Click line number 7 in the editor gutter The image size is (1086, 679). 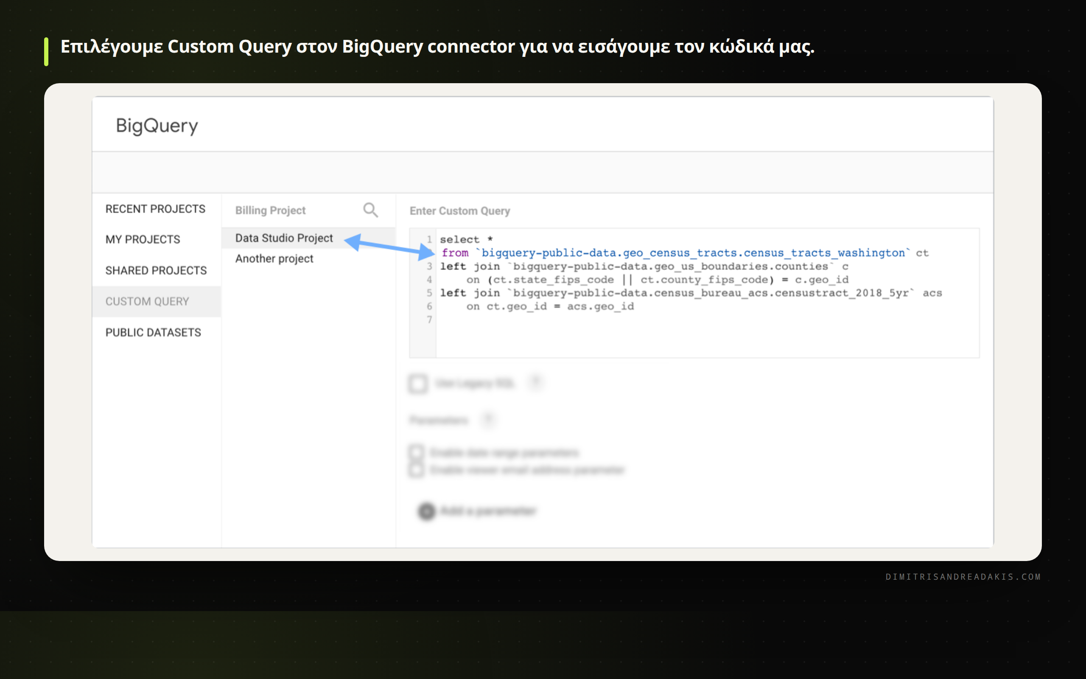pos(429,319)
